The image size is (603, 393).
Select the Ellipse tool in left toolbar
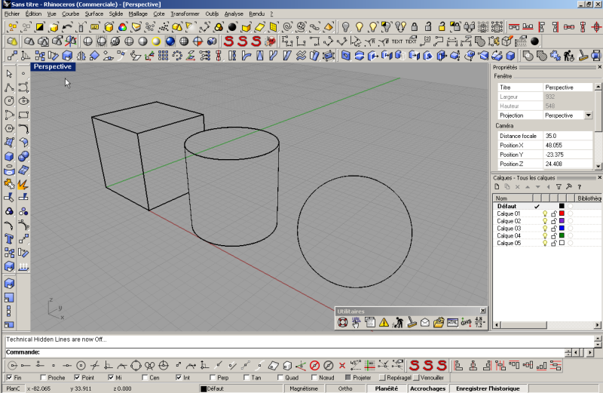click(23, 101)
